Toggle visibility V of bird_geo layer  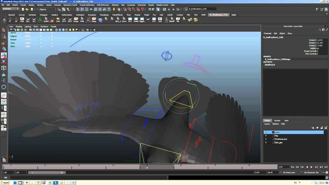(x=266, y=142)
